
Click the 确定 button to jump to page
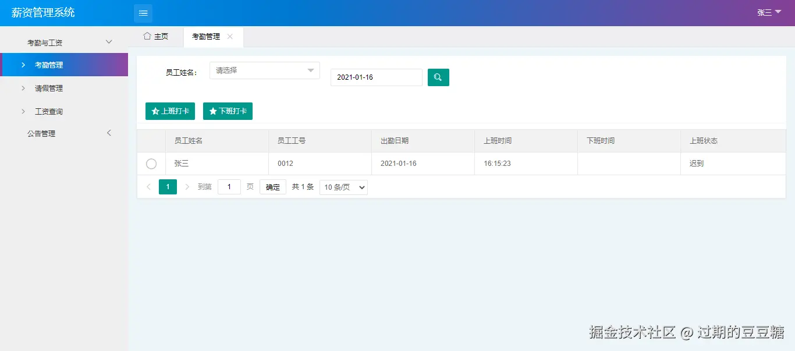coord(272,187)
